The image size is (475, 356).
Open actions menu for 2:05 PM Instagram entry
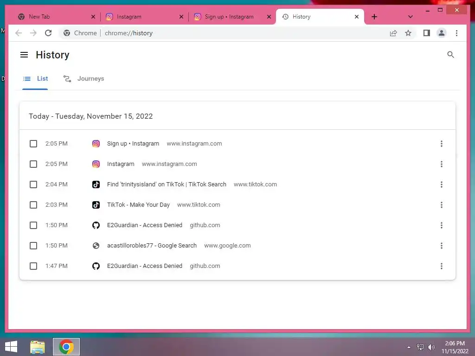click(x=442, y=164)
